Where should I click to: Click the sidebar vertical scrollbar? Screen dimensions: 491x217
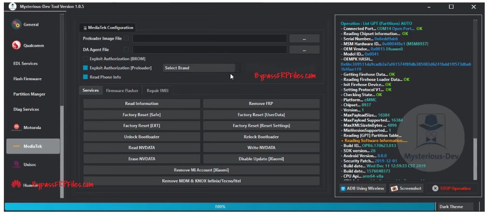tap(62, 152)
